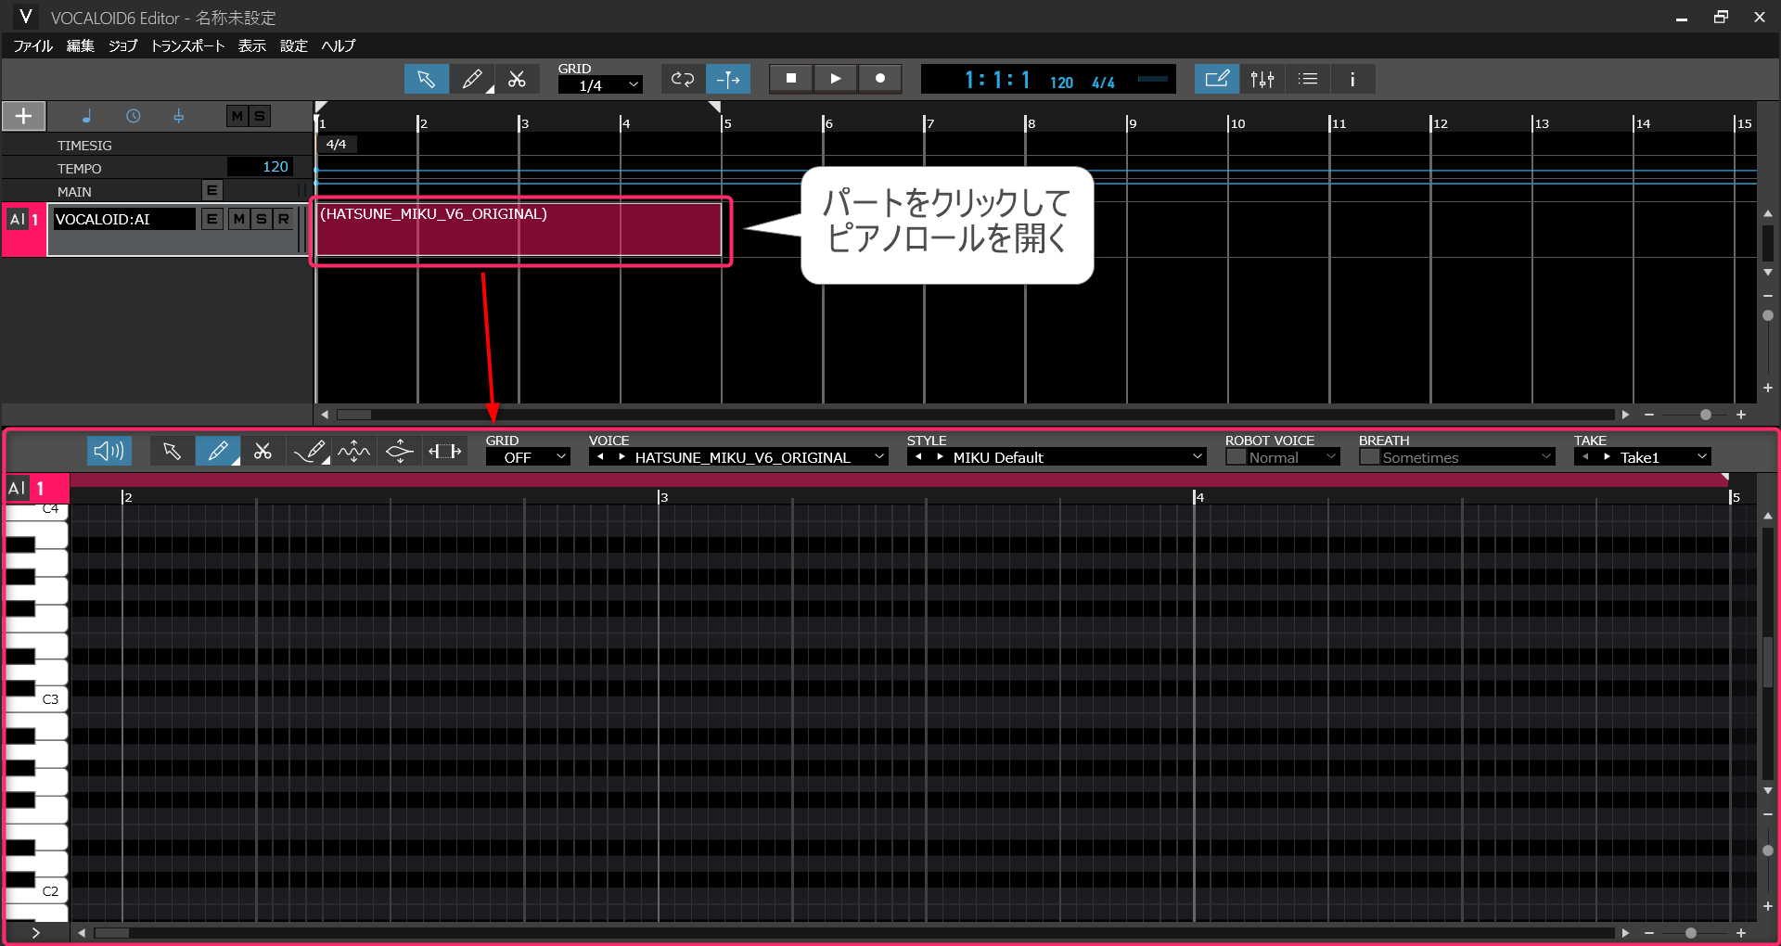Open the ファイル menu
Viewport: 1781px width, 946px height.
32,45
